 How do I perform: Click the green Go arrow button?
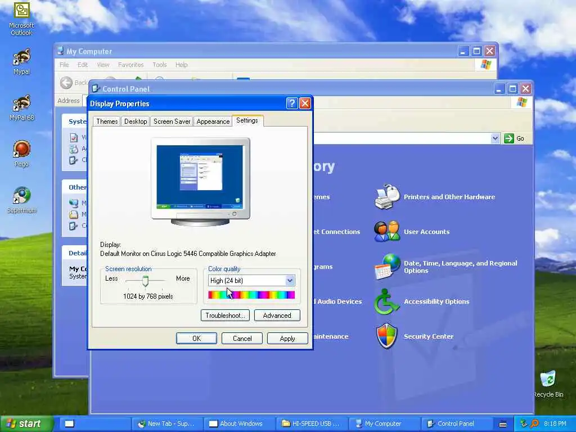click(508, 138)
